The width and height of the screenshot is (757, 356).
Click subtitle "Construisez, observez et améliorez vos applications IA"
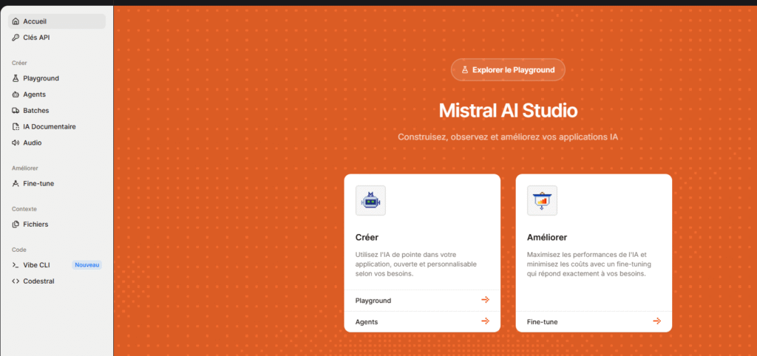[508, 137]
